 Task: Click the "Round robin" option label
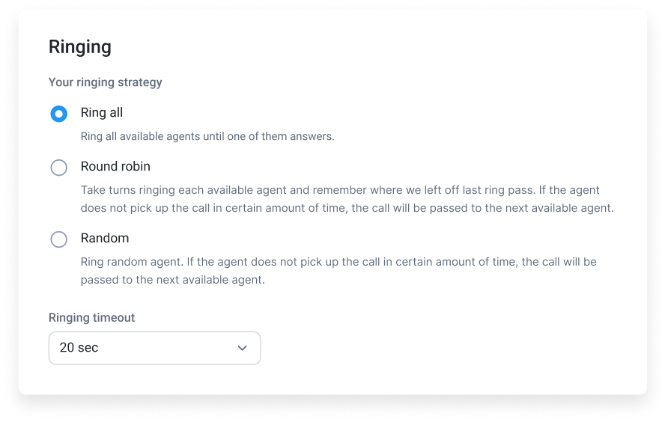[115, 167]
